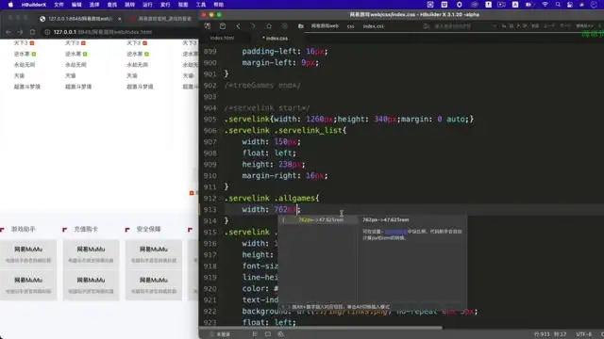The width and height of the screenshot is (604, 339).
Task: Open the 运行 menu
Action: (x=147, y=5)
